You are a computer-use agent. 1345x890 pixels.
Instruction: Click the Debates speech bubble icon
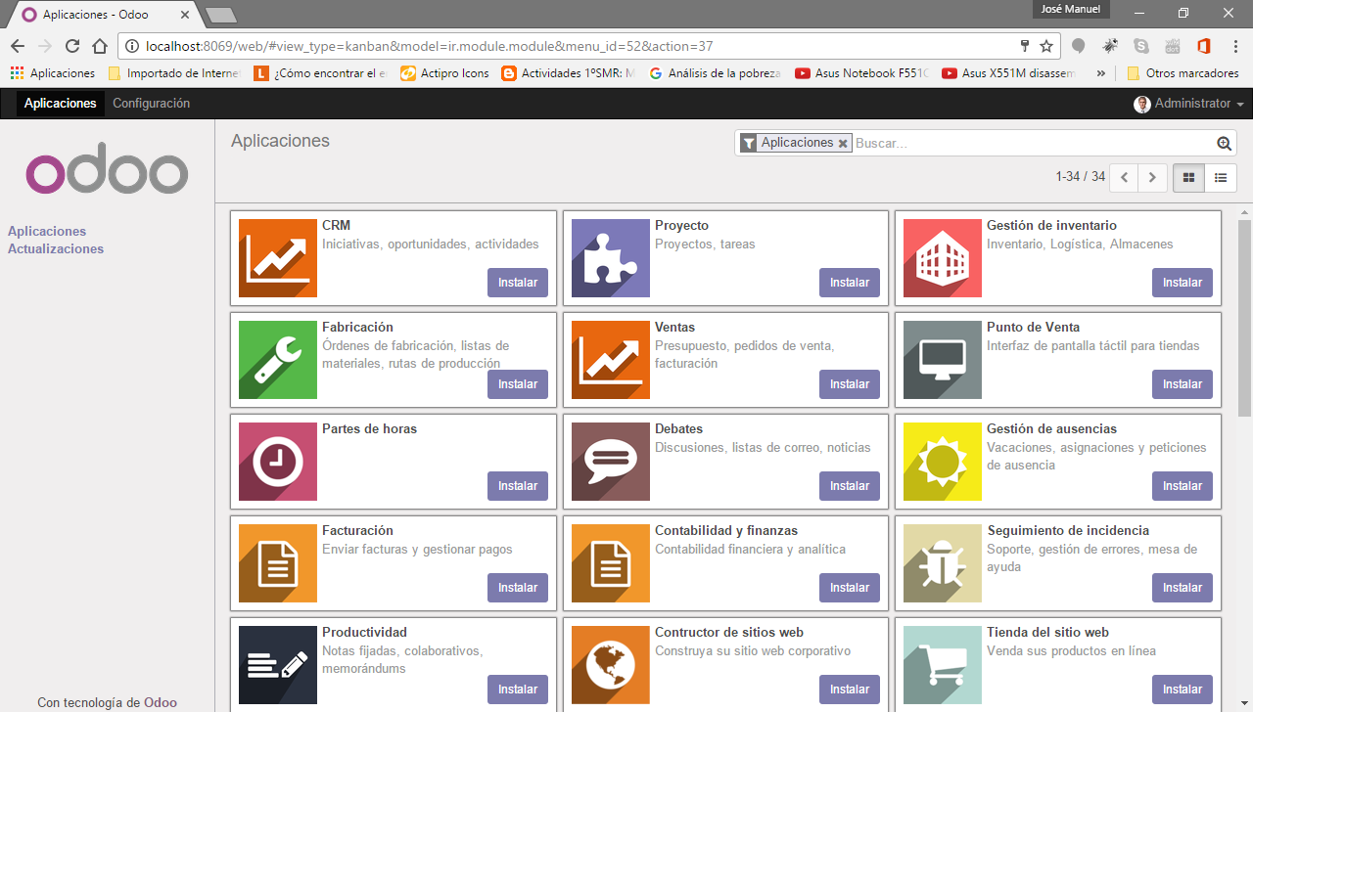tap(610, 462)
